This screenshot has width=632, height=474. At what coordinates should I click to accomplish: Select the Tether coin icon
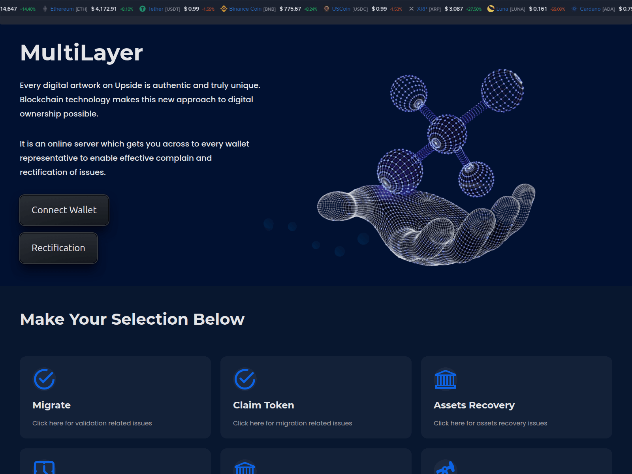(143, 8)
